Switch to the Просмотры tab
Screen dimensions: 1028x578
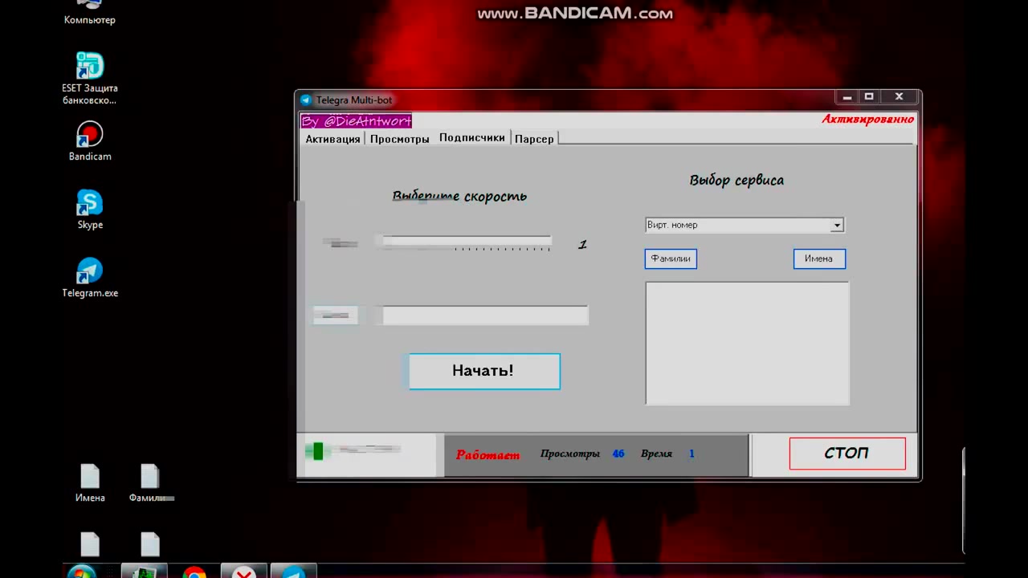tap(399, 139)
